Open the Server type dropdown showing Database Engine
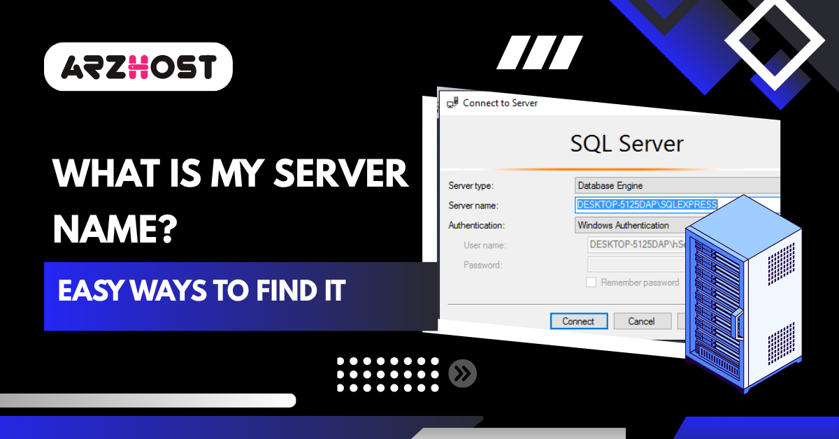The image size is (839, 439). pos(677,186)
